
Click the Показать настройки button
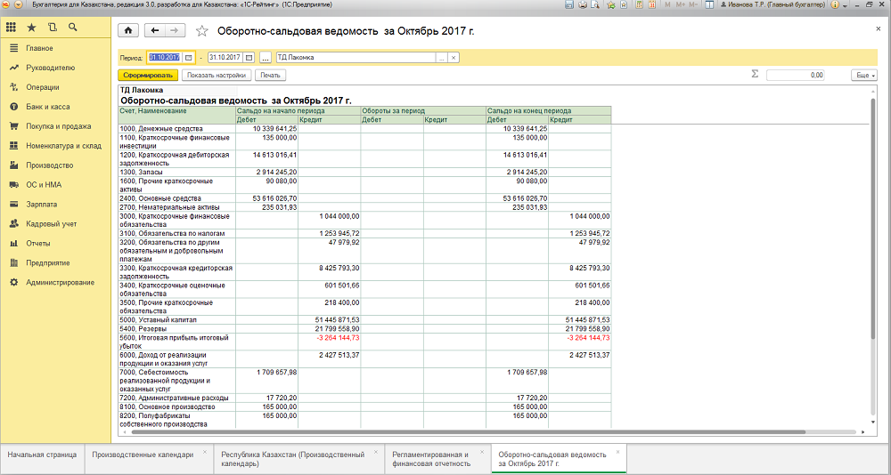pos(217,75)
